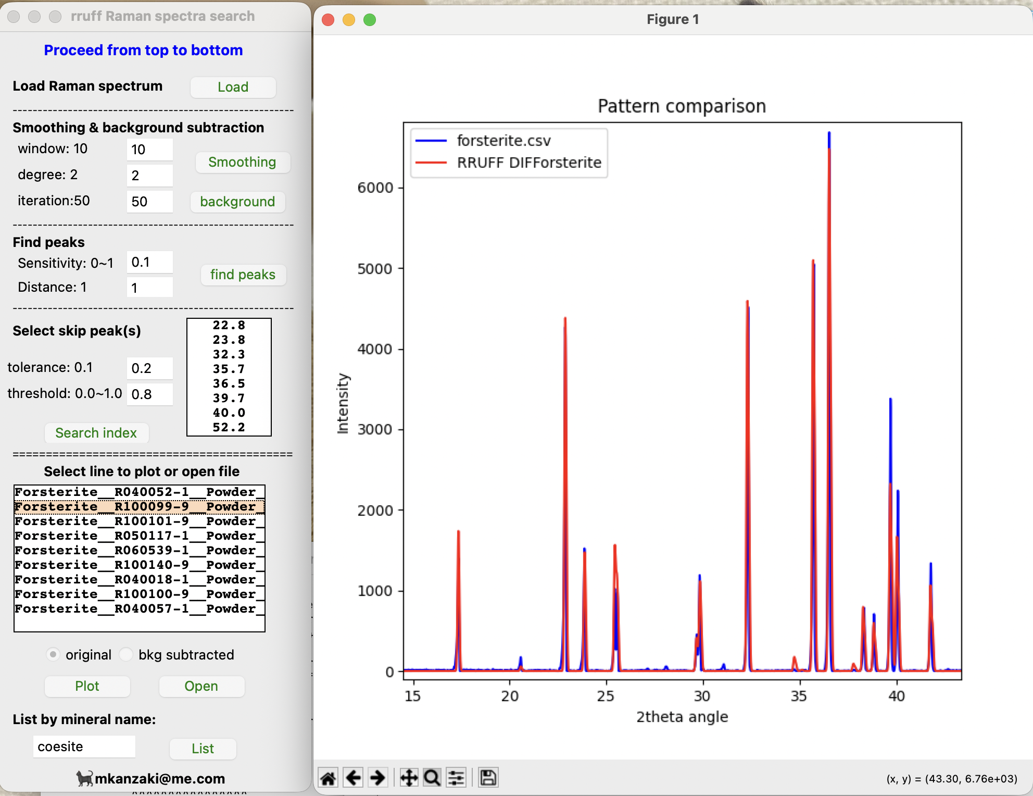
Task: Open Configure subplots sliders icon
Action: [x=457, y=778]
